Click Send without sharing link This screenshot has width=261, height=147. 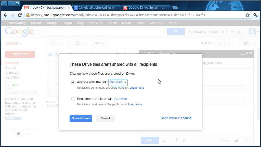point(176,118)
